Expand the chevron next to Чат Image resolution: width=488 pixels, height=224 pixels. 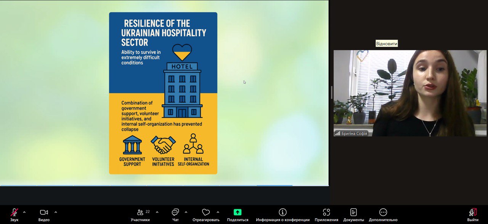tap(186, 212)
